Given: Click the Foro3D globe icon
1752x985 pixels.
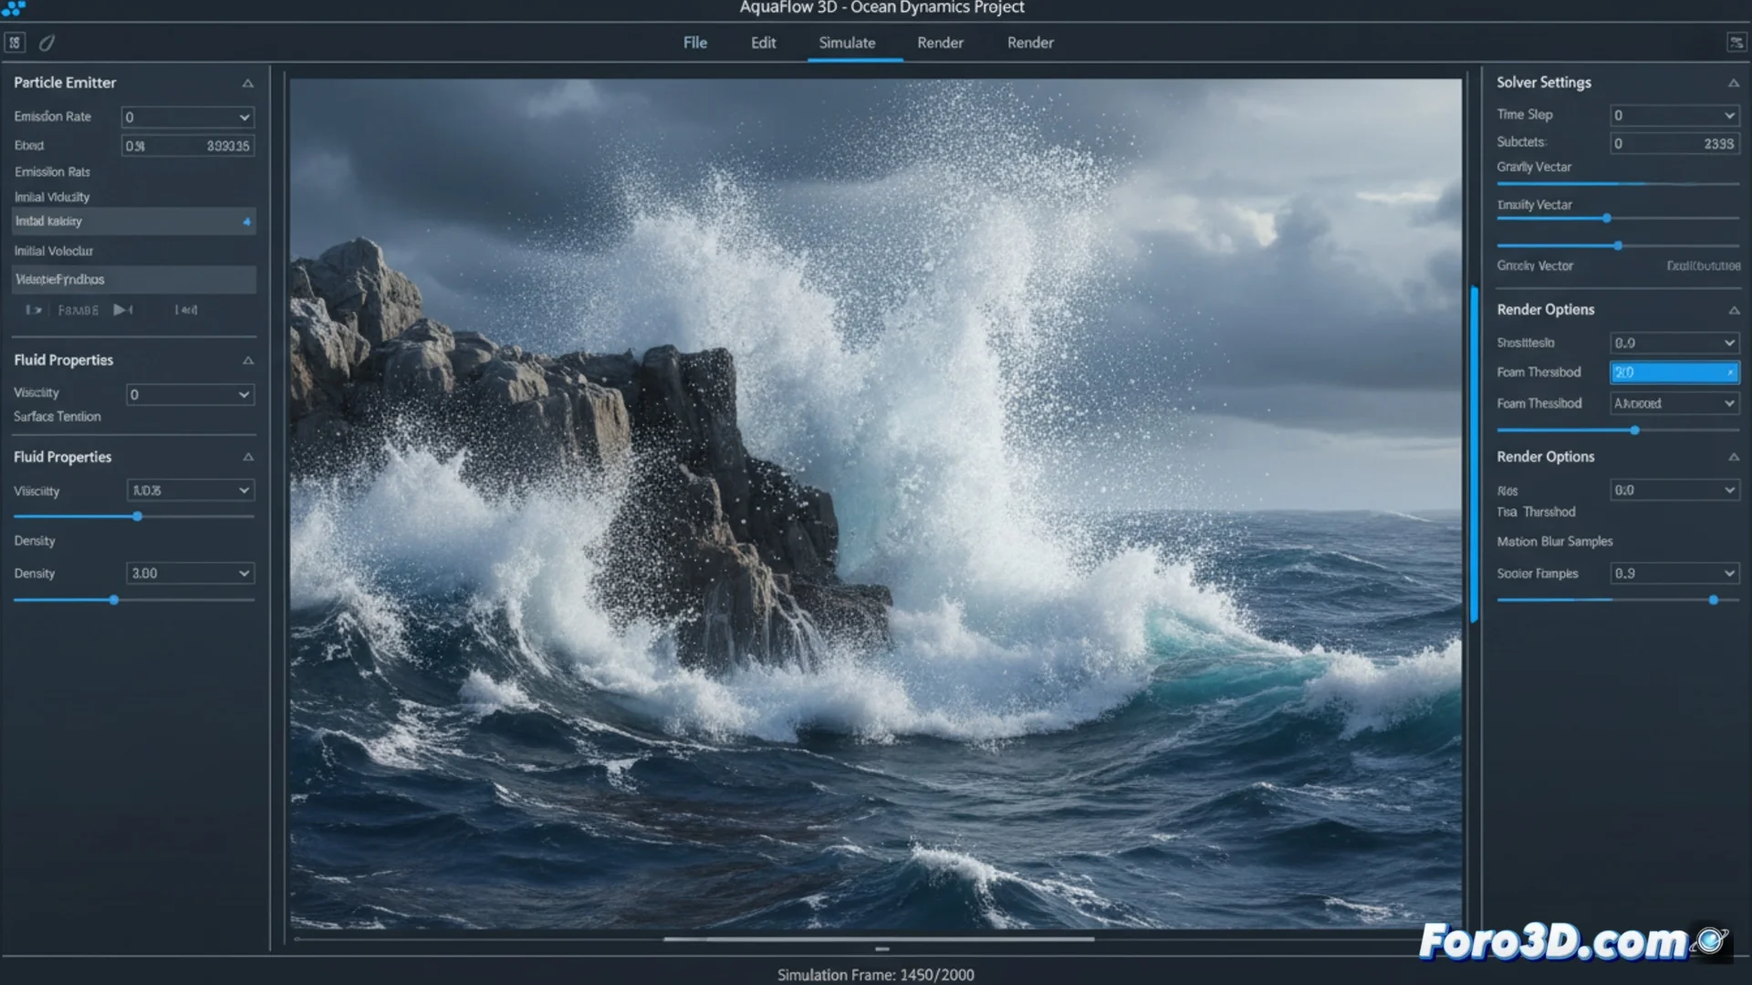Looking at the screenshot, I should click(x=1712, y=940).
